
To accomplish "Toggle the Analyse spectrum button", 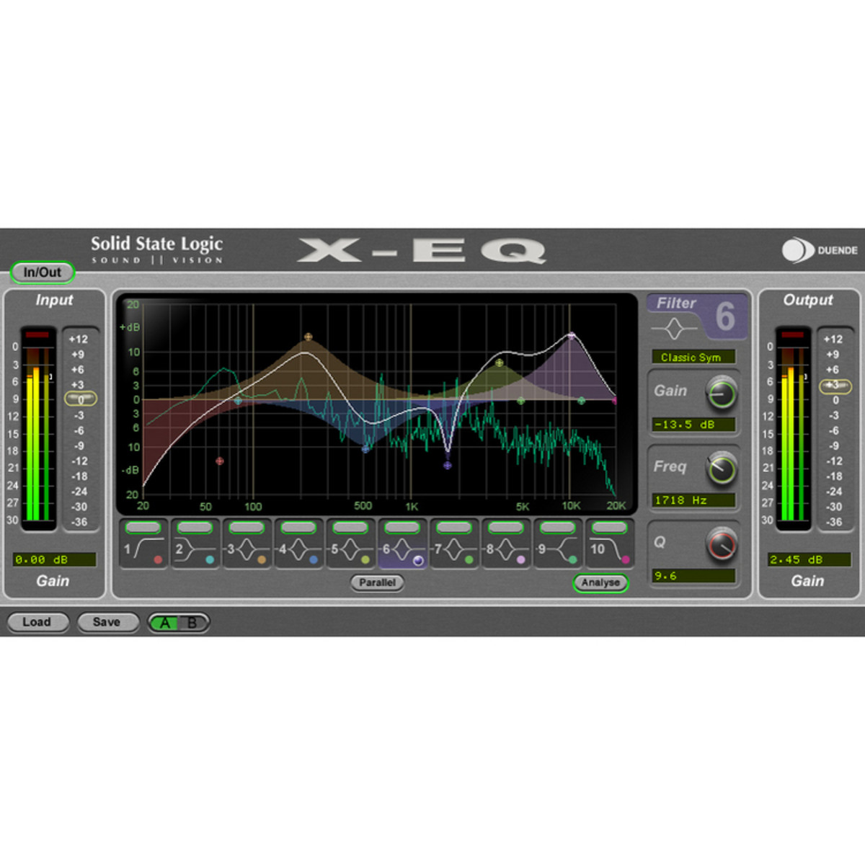I will point(600,582).
